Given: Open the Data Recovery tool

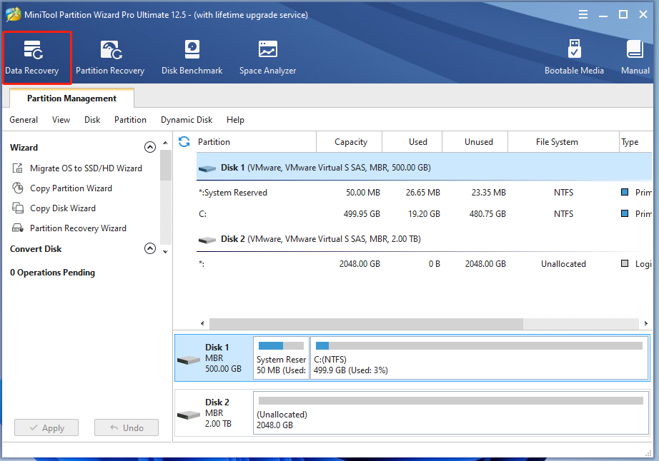Looking at the screenshot, I should point(32,58).
